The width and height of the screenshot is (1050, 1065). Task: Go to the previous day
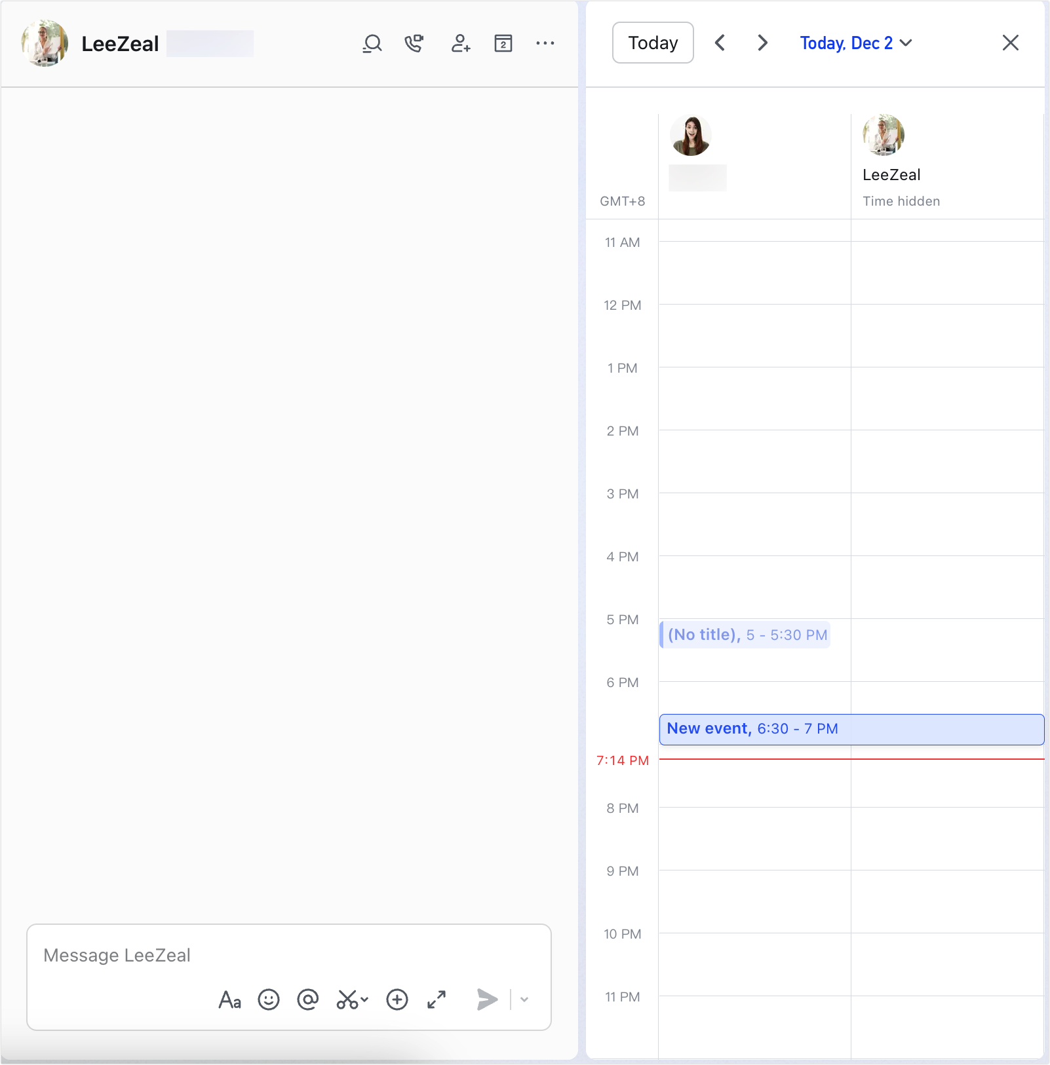(x=720, y=42)
